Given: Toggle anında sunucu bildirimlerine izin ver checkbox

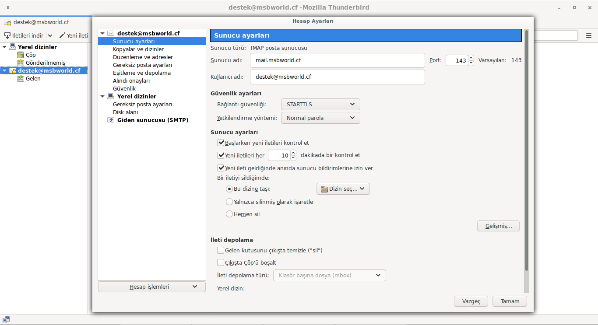Looking at the screenshot, I should click(x=221, y=168).
